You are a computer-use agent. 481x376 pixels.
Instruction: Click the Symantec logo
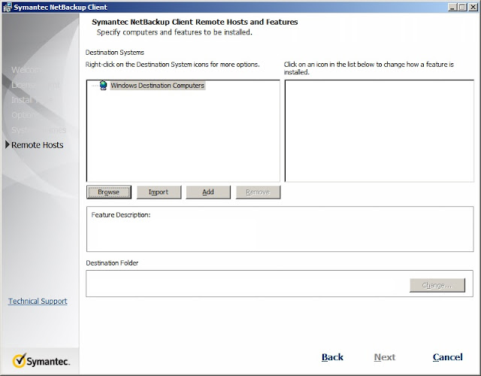(x=41, y=361)
